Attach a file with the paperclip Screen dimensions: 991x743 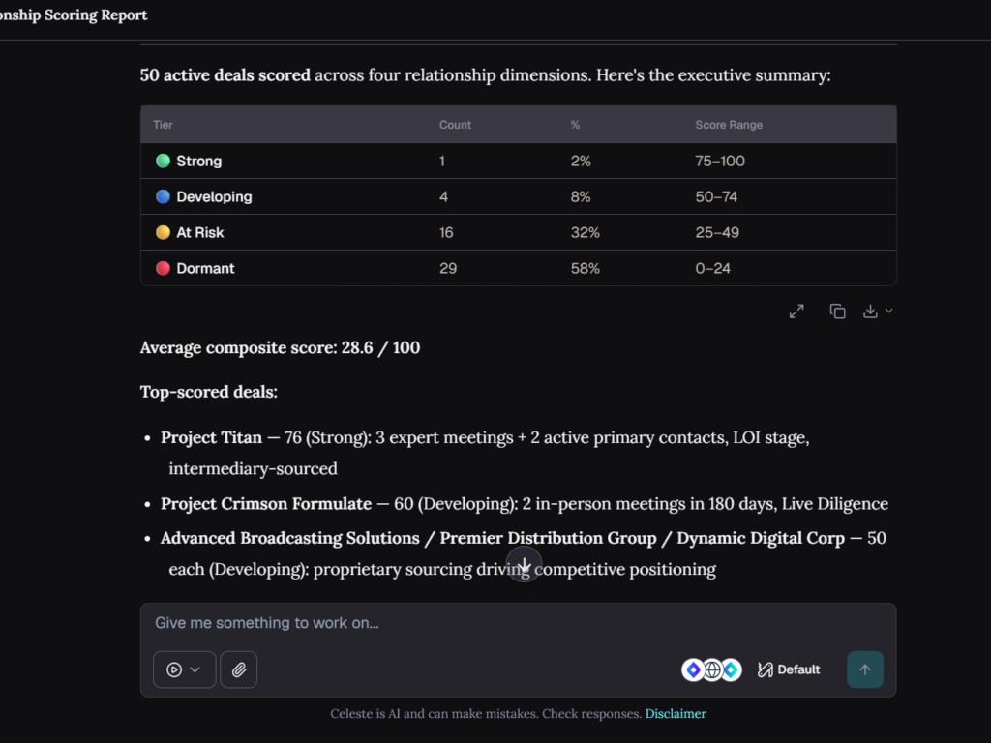[238, 669]
